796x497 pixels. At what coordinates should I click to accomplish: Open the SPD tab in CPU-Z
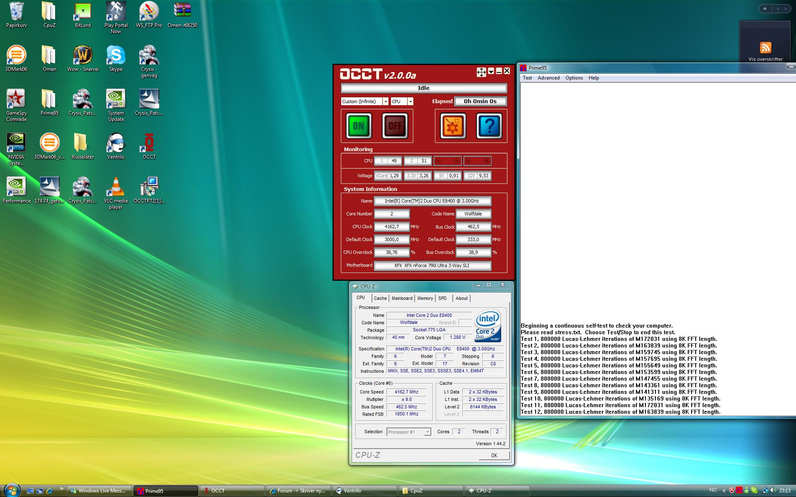click(x=442, y=298)
